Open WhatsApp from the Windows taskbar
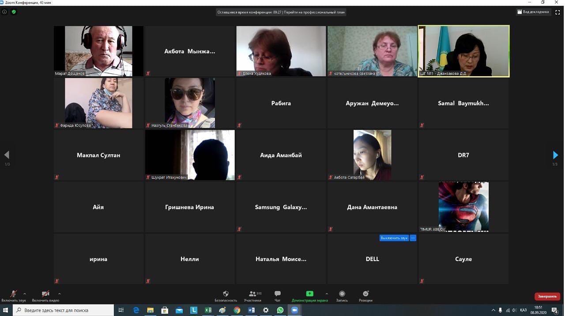Viewport: 565px width, 316px height. coord(280,310)
